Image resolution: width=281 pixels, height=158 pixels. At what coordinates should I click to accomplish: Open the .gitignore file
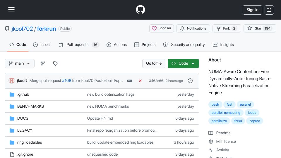coord(25,154)
